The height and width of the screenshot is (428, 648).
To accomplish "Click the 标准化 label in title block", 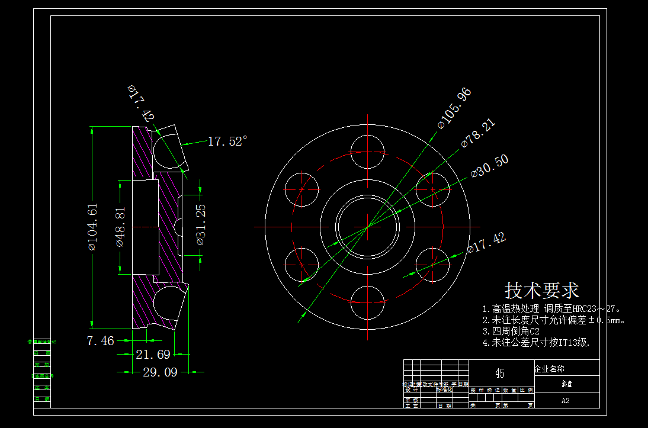I will pyautogui.click(x=445, y=390).
